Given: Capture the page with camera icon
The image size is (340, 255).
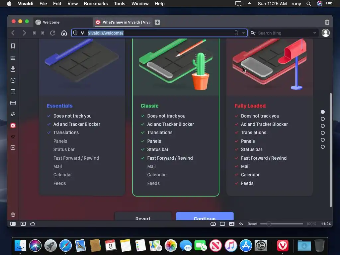Looking at the screenshot, I should (213, 224).
